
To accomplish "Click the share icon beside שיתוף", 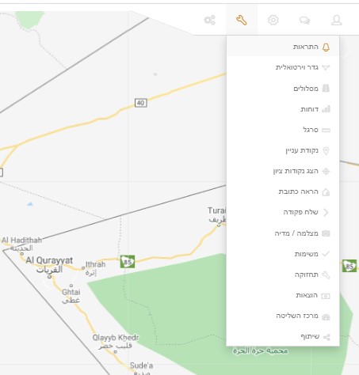I will (327, 337).
